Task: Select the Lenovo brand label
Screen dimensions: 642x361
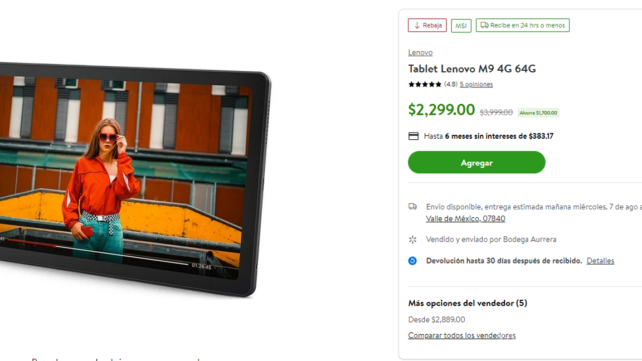Action: [x=420, y=52]
